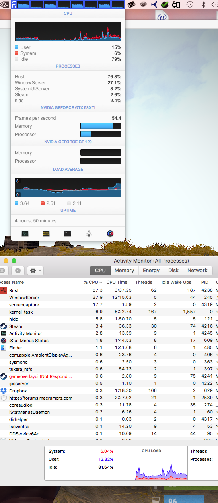Screen dimensions: 218x503
Task: Switch to the Disk tab
Action: 173,271
